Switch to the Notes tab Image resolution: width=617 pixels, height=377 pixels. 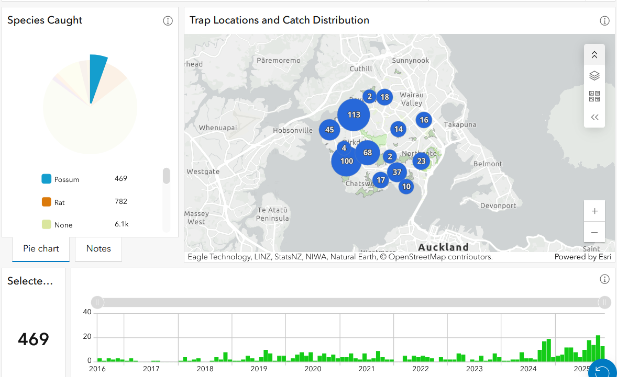pyautogui.click(x=98, y=249)
